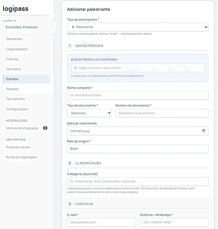Select Eventos in the sidebar
The image size is (218, 229).
(27, 79)
